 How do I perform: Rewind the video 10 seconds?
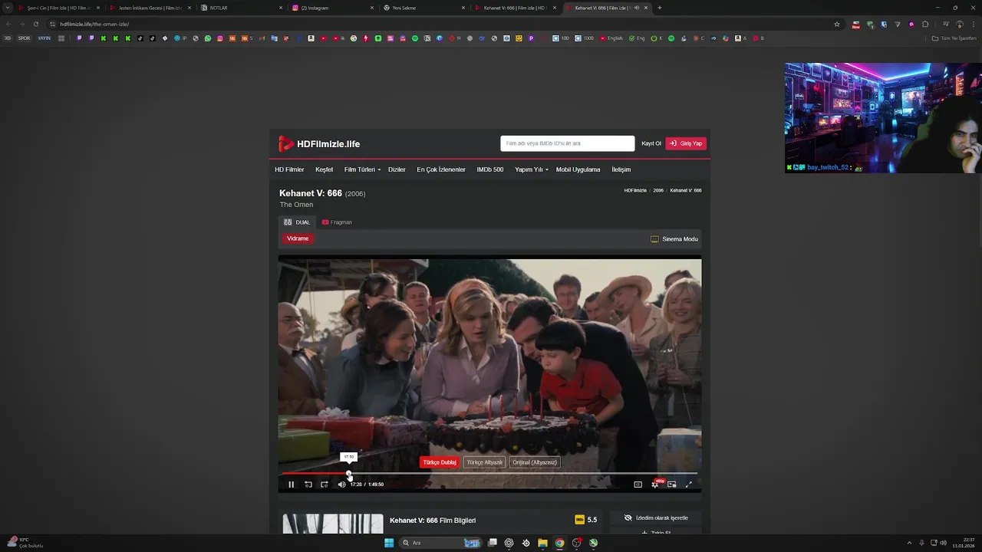308,485
